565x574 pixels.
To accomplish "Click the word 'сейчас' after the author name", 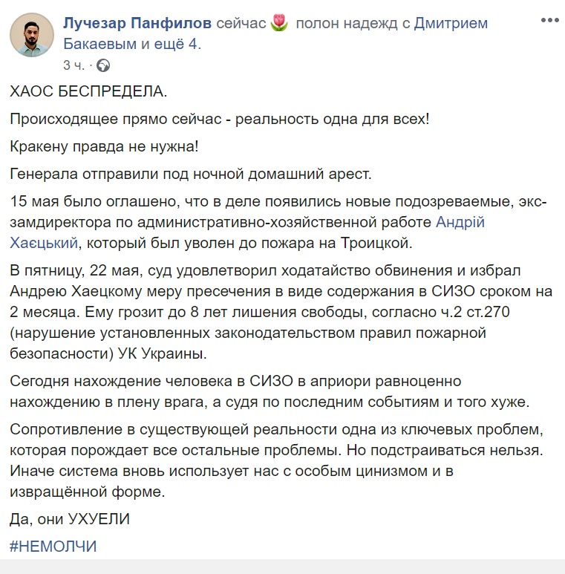I will coord(241,24).
